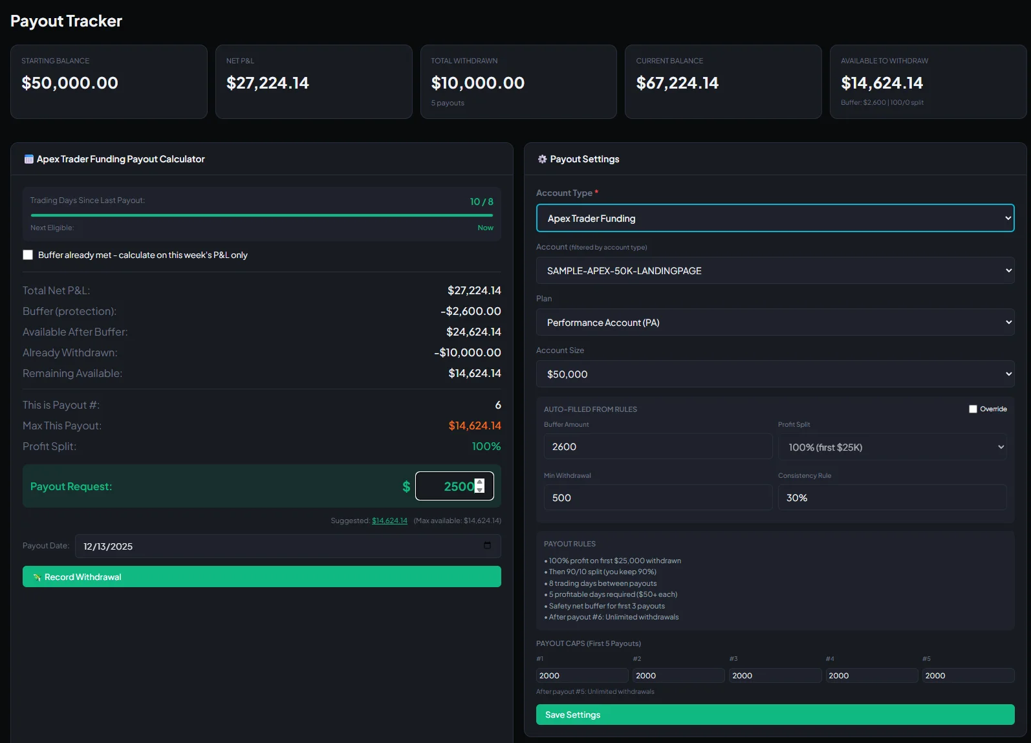
Task: Click the suggested $14,624.14 link
Action: point(389,521)
